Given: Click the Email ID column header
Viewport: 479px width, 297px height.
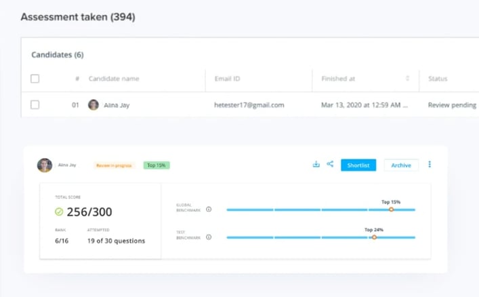Looking at the screenshot, I should tap(227, 79).
